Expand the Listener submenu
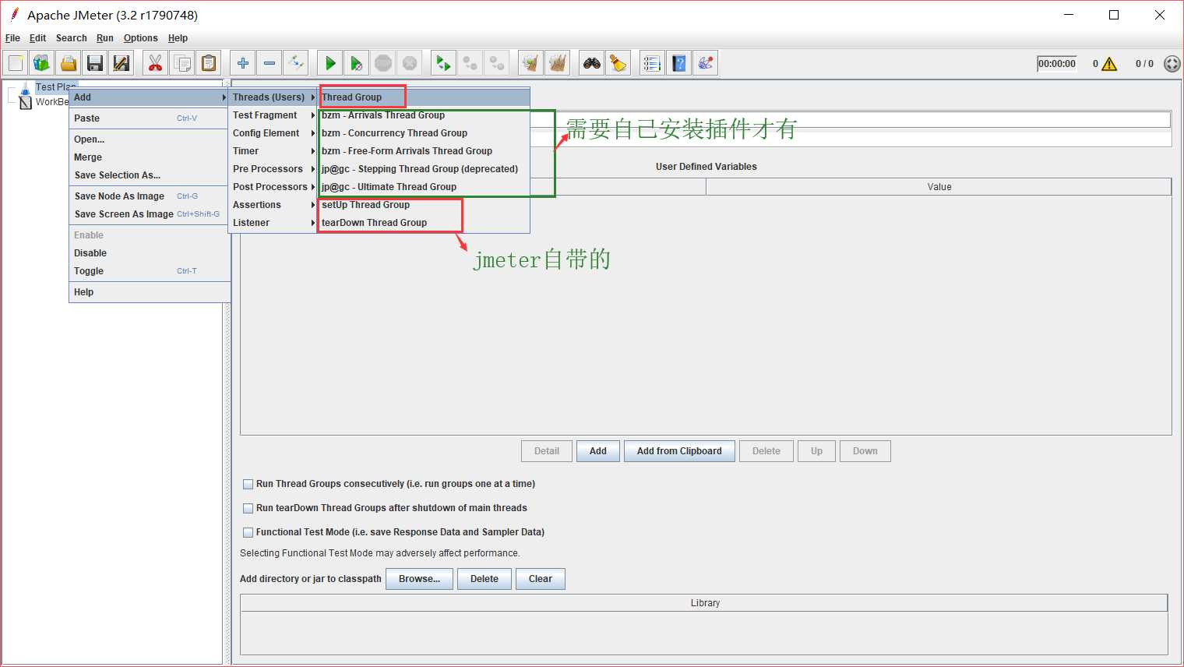The image size is (1184, 667). point(273,223)
